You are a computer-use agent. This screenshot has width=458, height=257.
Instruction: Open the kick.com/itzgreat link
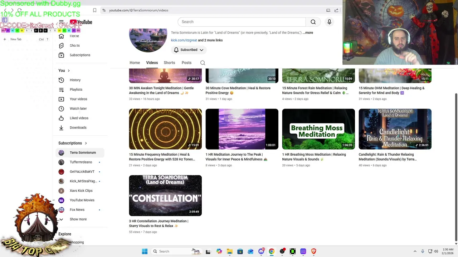click(x=184, y=40)
